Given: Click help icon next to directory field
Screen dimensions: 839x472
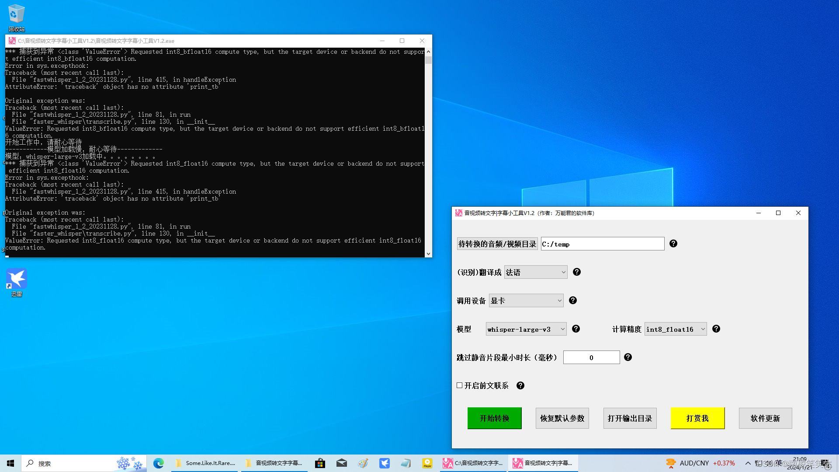Looking at the screenshot, I should tap(673, 243).
